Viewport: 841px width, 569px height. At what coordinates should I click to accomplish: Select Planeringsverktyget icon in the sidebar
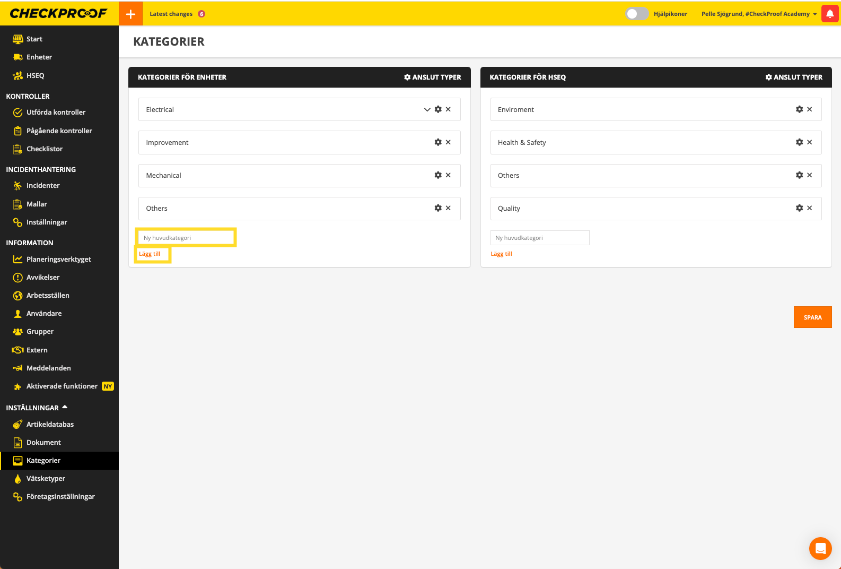(x=17, y=259)
